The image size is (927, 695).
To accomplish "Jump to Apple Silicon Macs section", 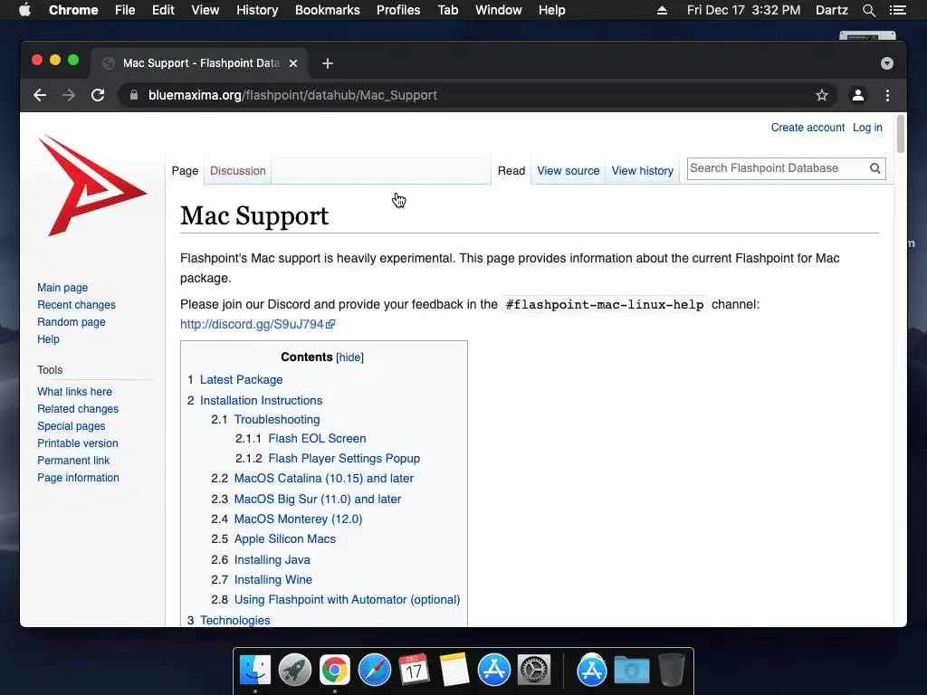I will pyautogui.click(x=285, y=539).
